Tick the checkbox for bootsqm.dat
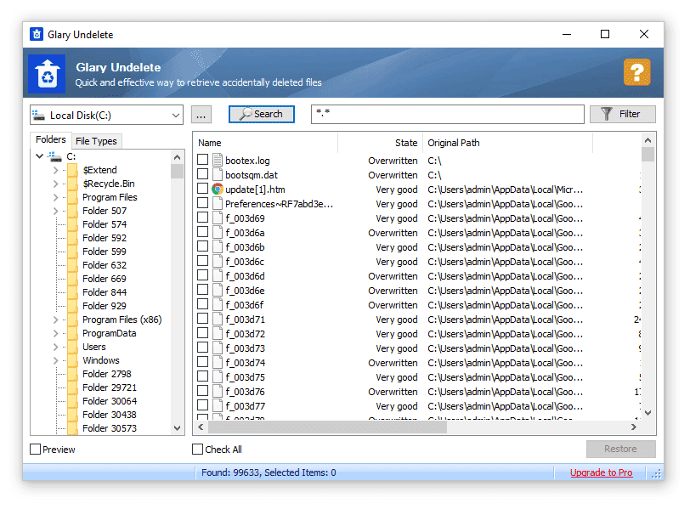Viewport: 690px width, 509px height. tap(202, 174)
